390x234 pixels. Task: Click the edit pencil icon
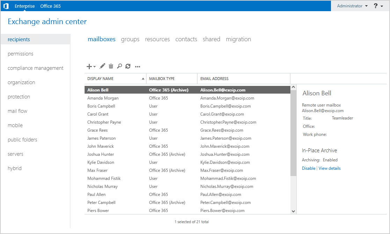coord(102,66)
